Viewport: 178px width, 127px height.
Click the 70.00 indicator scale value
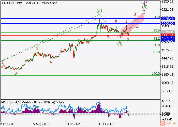pyautogui.click(x=166, y=106)
